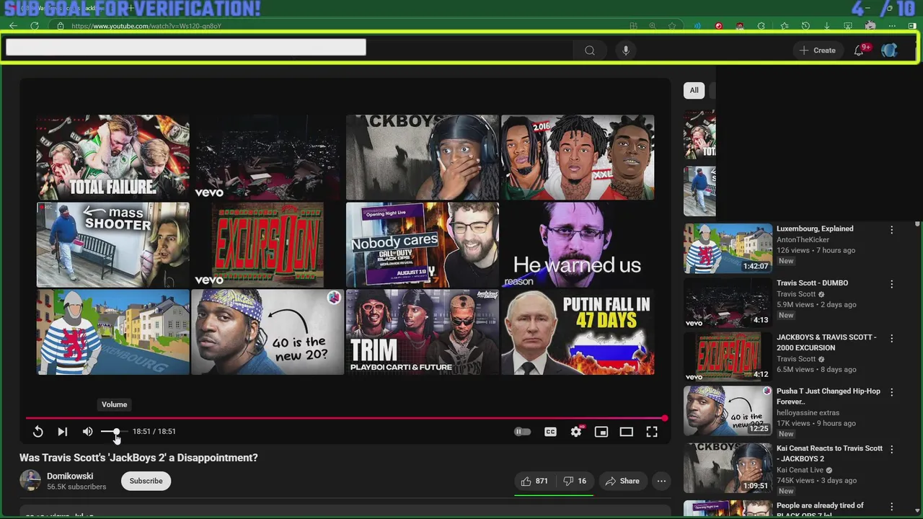Open the browser zoom magnifier icon

pyautogui.click(x=653, y=26)
